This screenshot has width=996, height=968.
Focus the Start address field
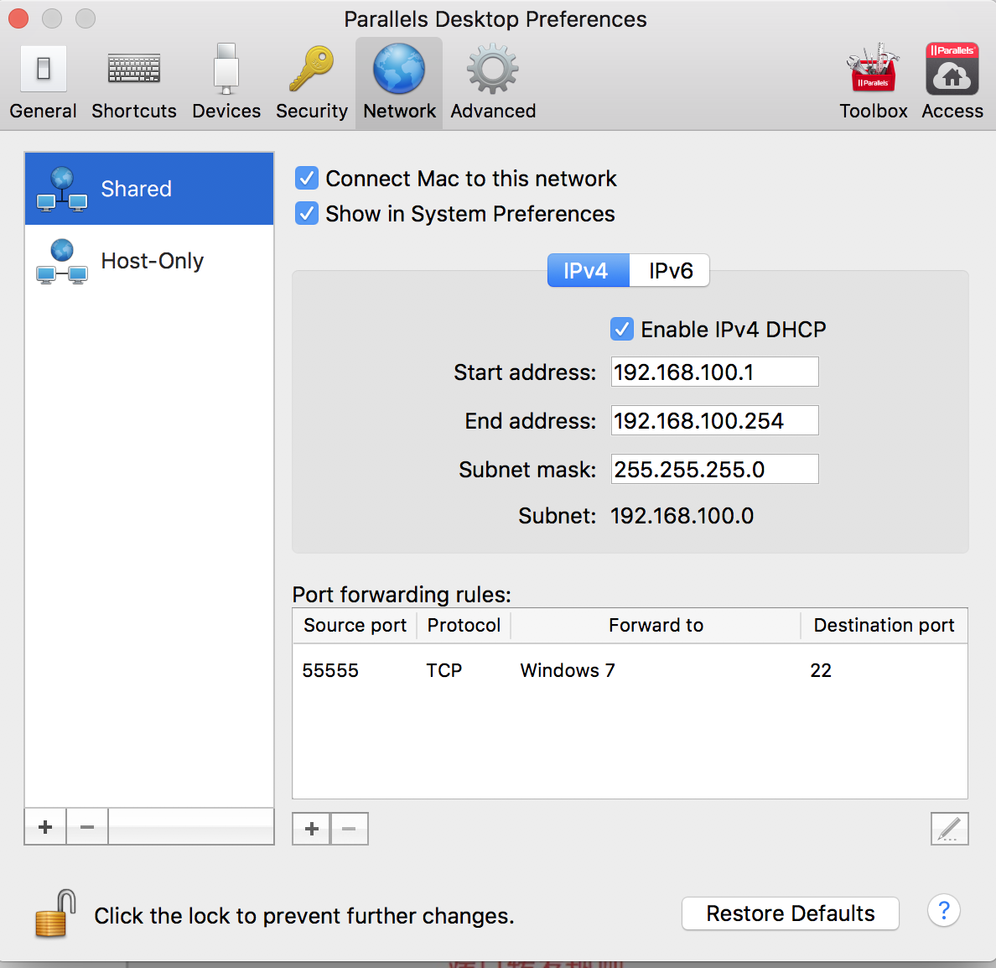click(714, 372)
